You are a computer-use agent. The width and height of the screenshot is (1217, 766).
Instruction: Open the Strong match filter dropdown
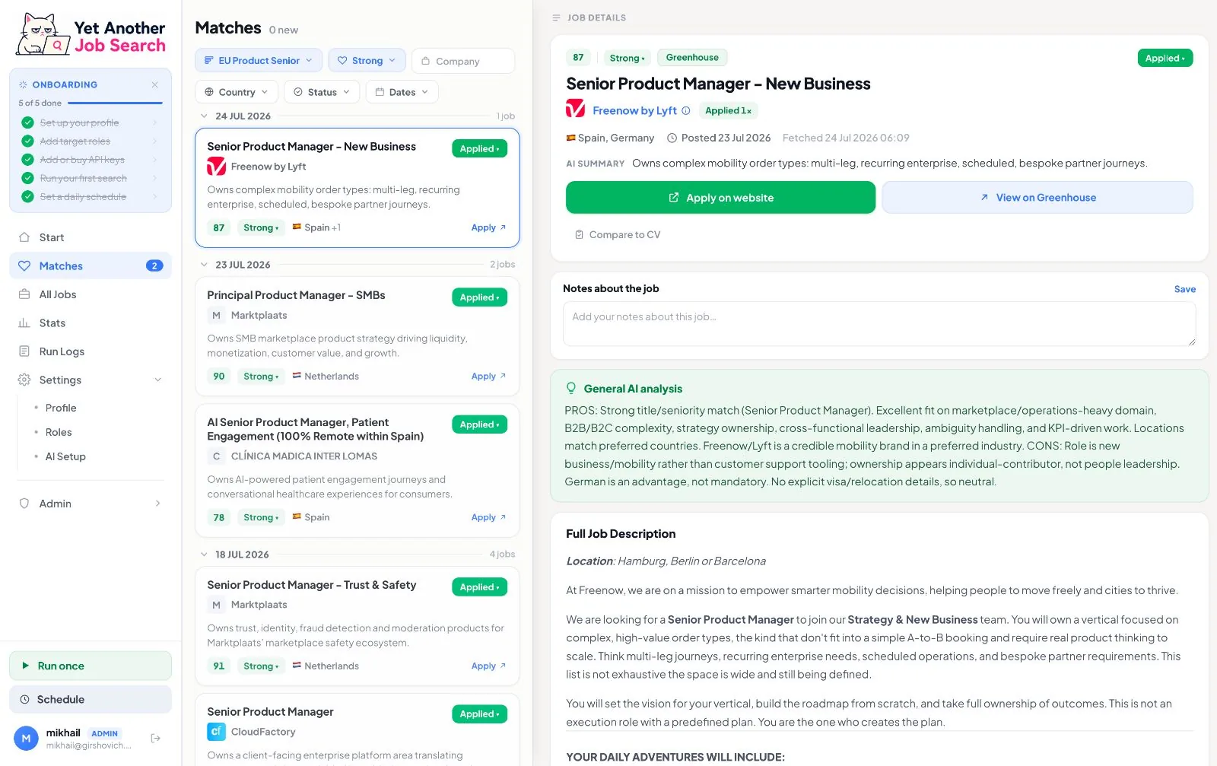tap(367, 61)
